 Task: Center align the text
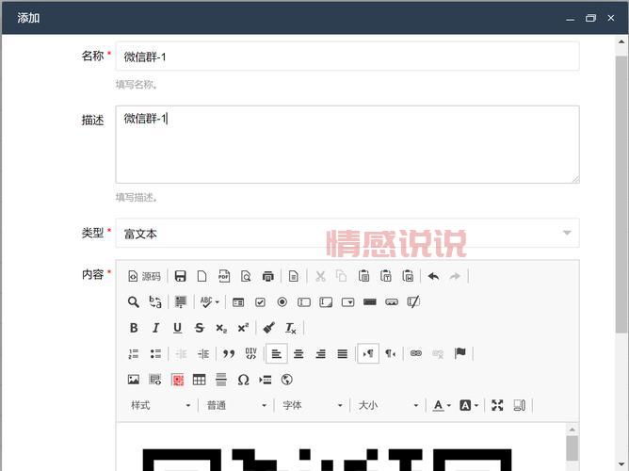click(298, 353)
